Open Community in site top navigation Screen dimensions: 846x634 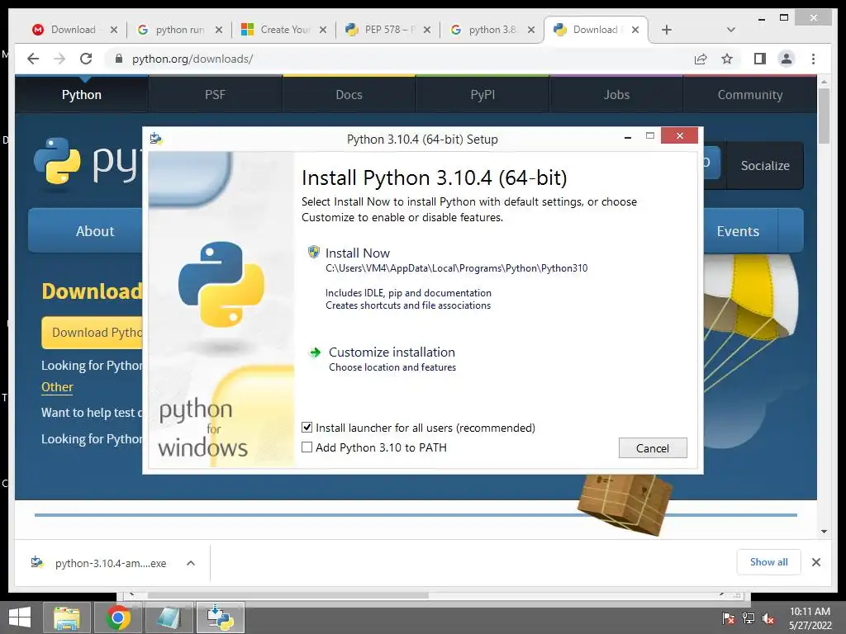tap(750, 95)
